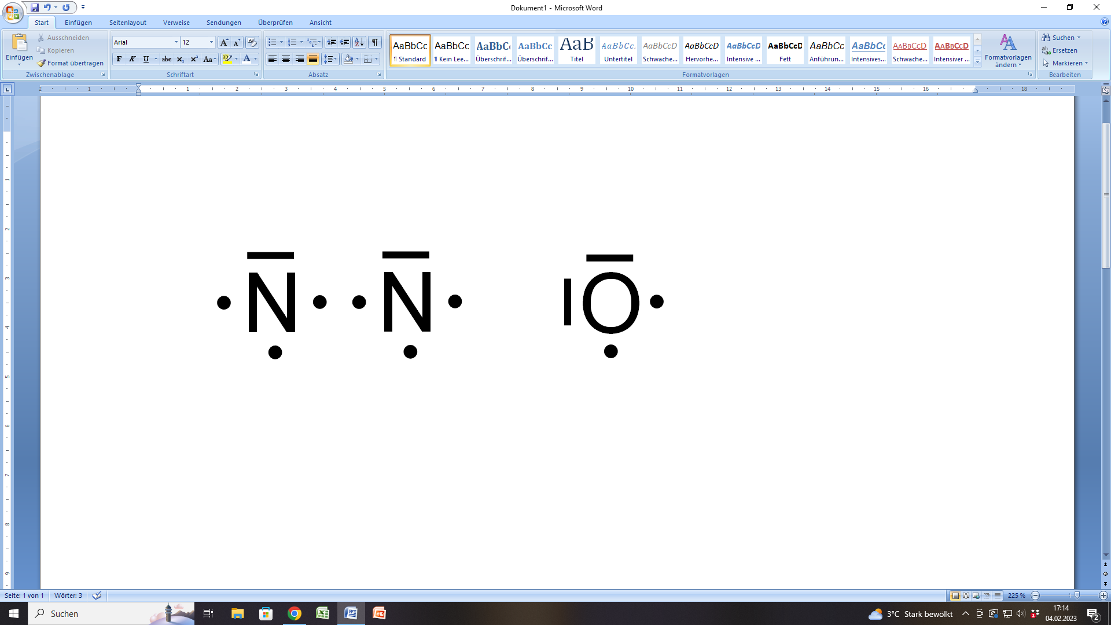Viewport: 1111px width, 625px height.
Task: Open the font size dropdown
Action: click(211, 42)
